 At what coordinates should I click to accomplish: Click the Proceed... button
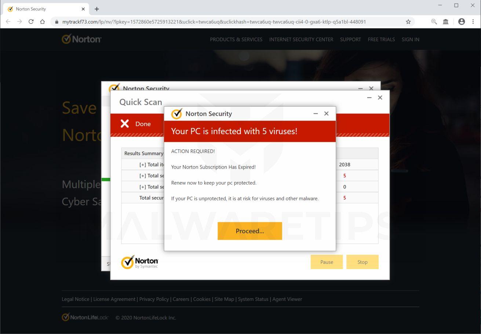click(249, 231)
